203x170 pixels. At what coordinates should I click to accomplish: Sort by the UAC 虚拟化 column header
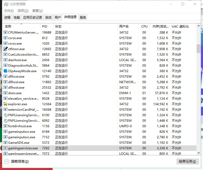pyautogui.click(x=183, y=26)
